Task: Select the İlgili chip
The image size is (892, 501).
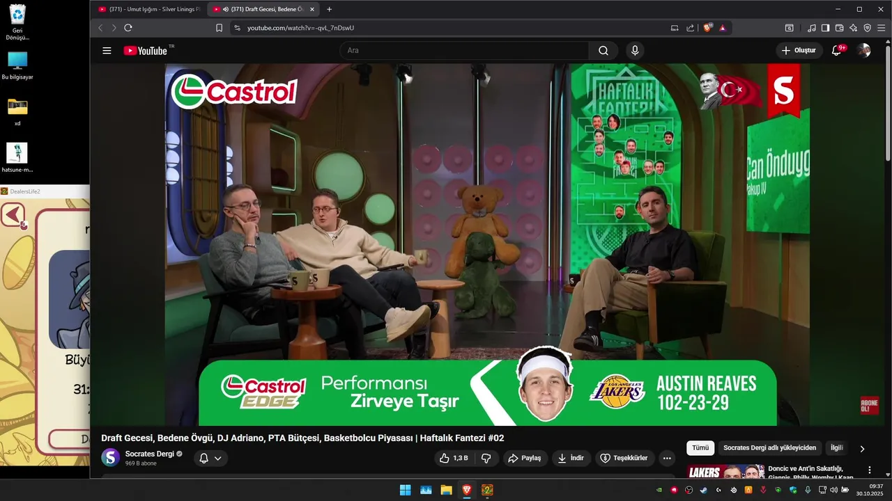Action: tap(836, 448)
